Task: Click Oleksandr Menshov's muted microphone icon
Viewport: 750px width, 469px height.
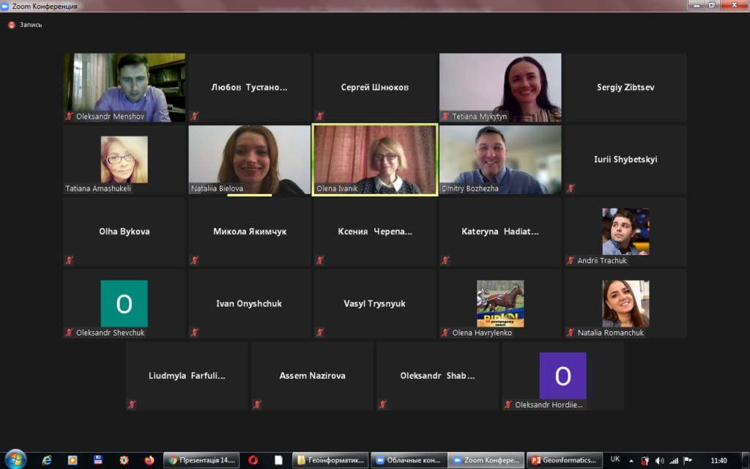Action: [69, 116]
